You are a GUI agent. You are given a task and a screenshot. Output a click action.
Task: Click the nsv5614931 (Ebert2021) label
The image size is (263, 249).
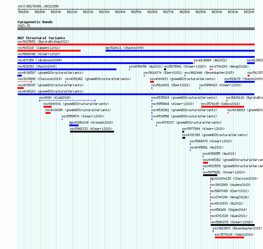tap(171, 85)
